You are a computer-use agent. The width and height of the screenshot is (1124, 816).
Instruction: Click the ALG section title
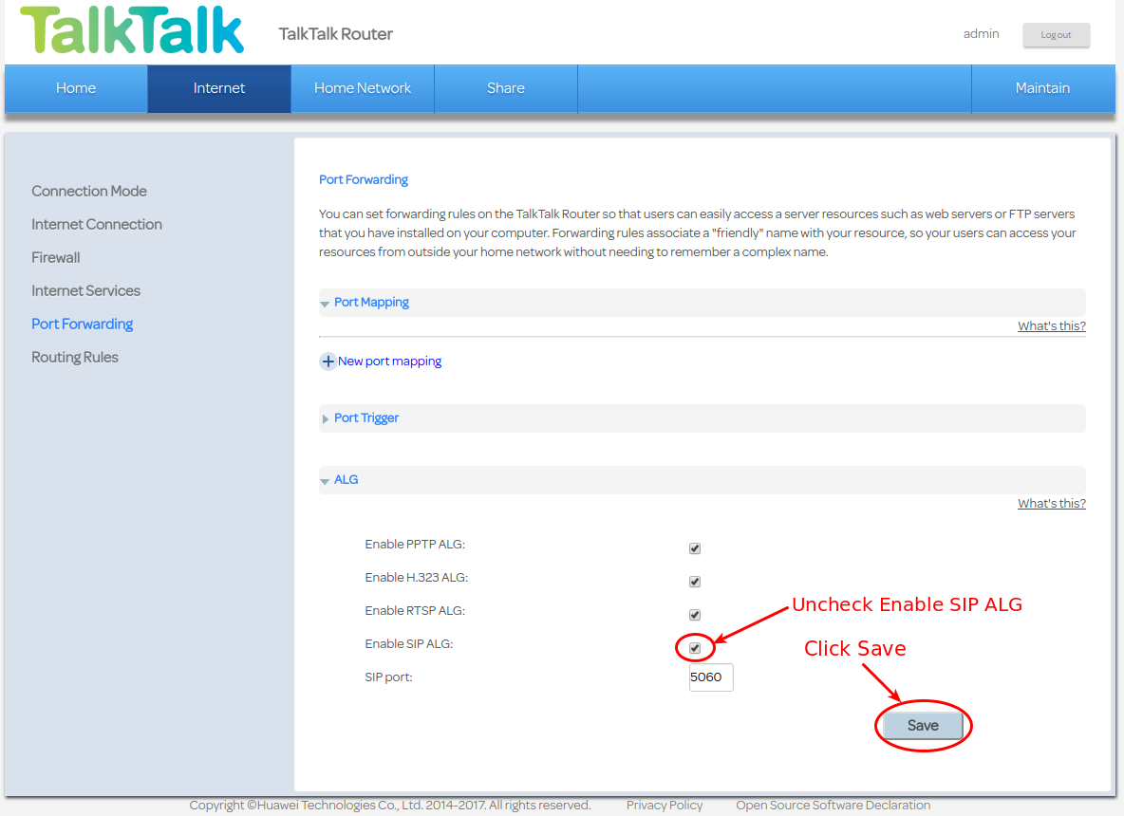pos(347,480)
